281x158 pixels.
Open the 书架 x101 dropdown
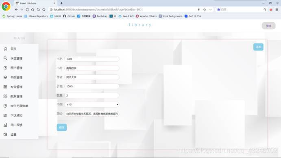click(92, 104)
